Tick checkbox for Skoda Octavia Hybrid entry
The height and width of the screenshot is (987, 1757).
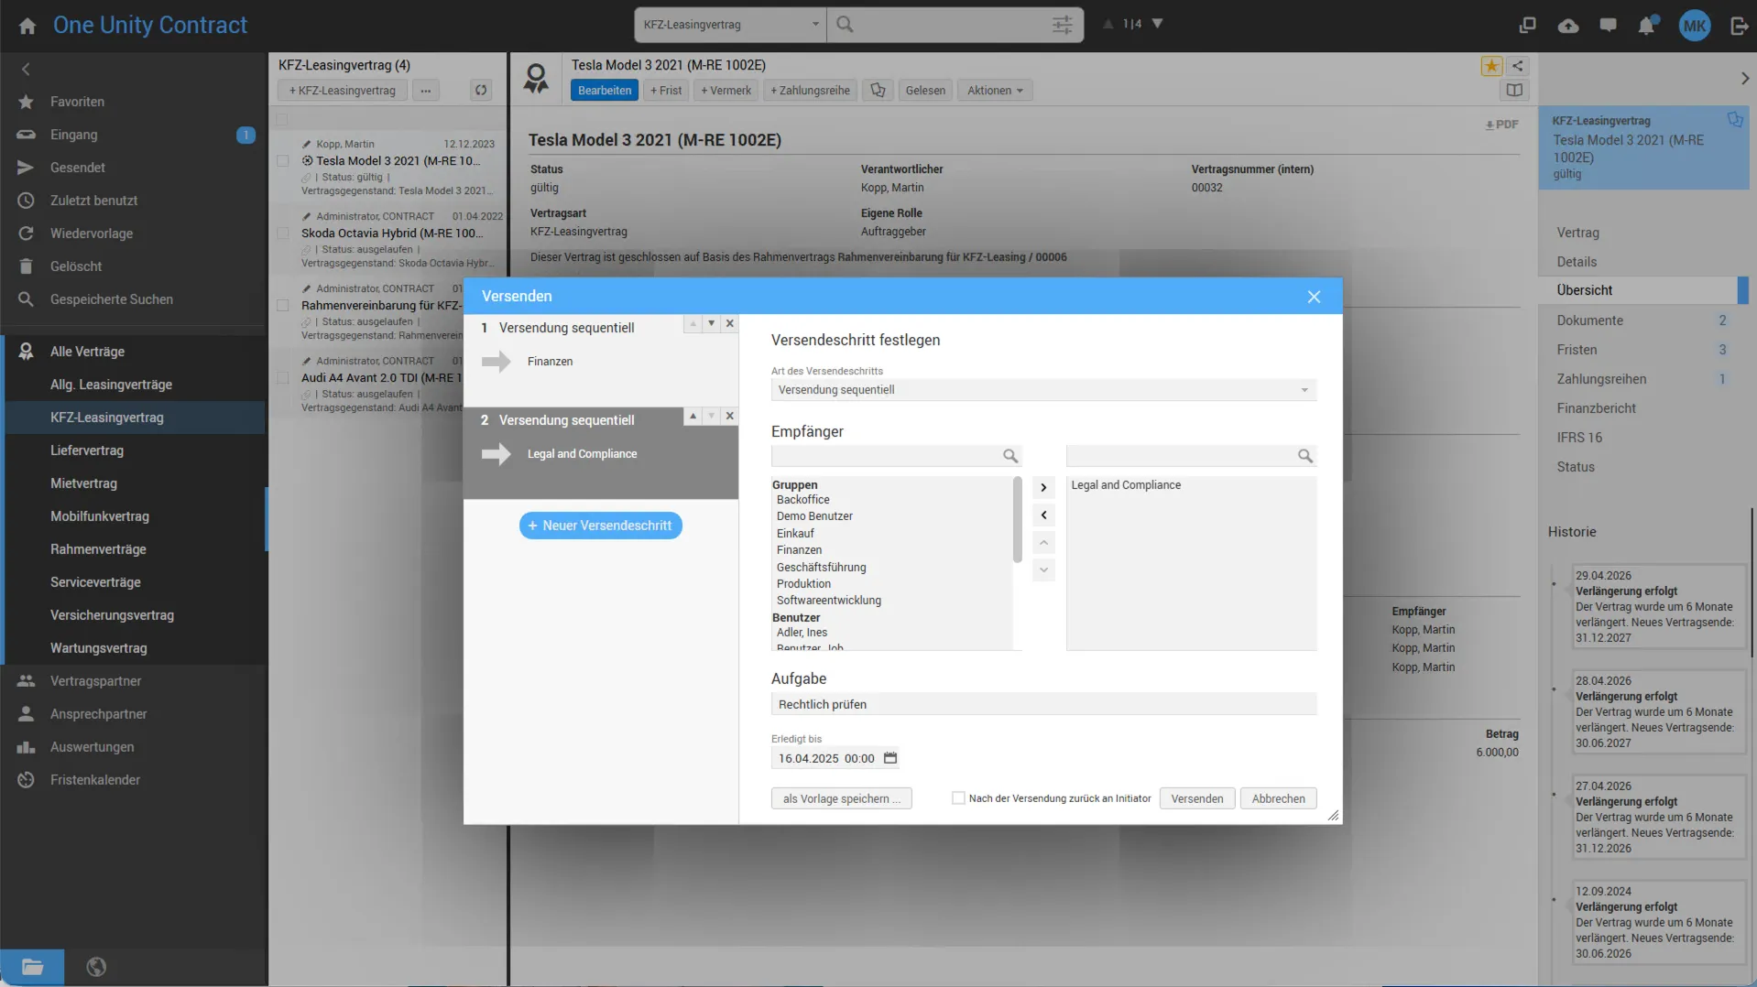(x=283, y=233)
